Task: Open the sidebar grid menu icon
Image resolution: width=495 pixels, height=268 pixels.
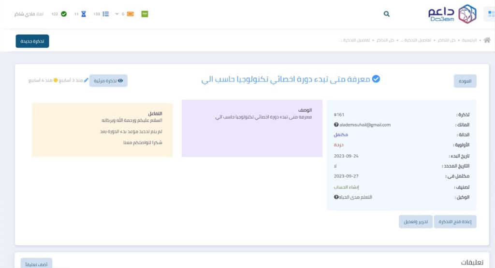Action: pos(491,14)
